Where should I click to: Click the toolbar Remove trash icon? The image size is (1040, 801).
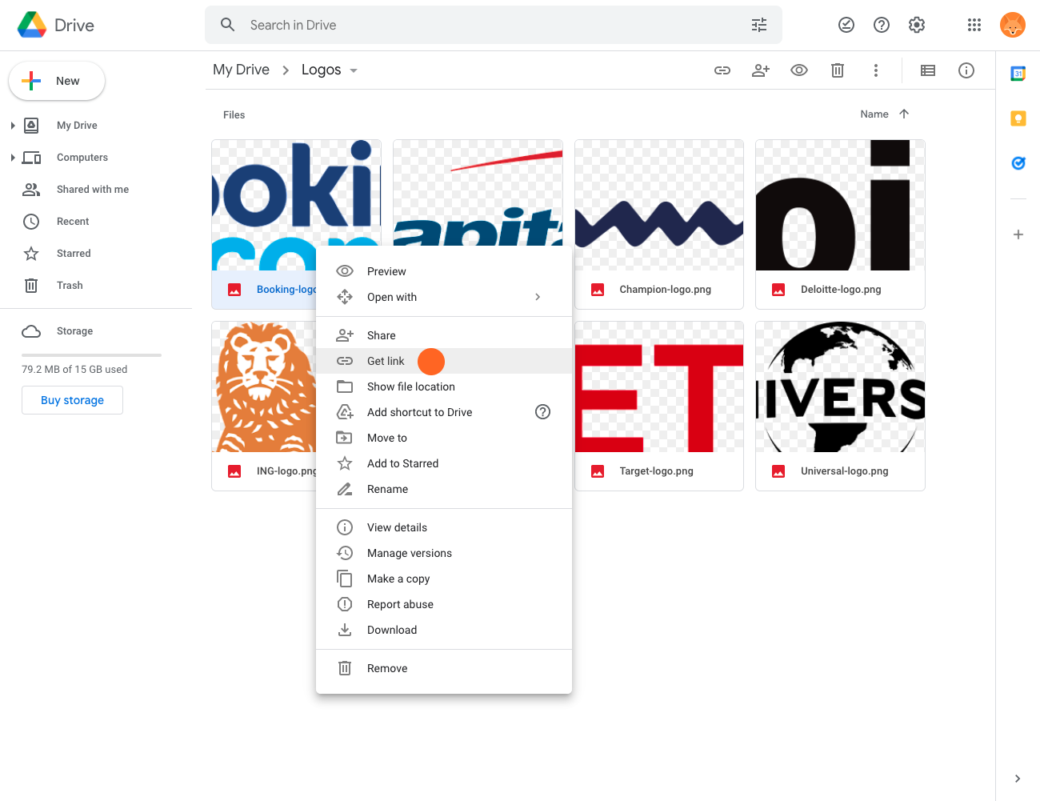pyautogui.click(x=838, y=70)
